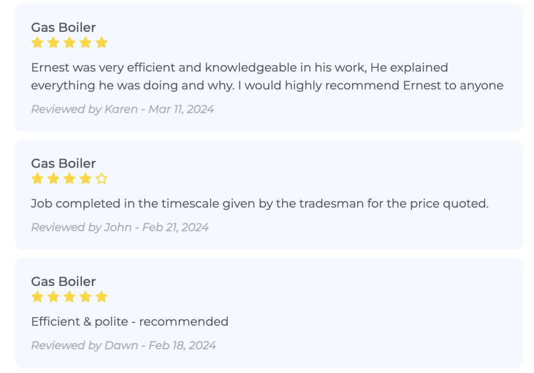This screenshot has width=534, height=373.
Task: Click the "Reviewed by Dawn - Feb 18, 2024" line
Action: [124, 345]
